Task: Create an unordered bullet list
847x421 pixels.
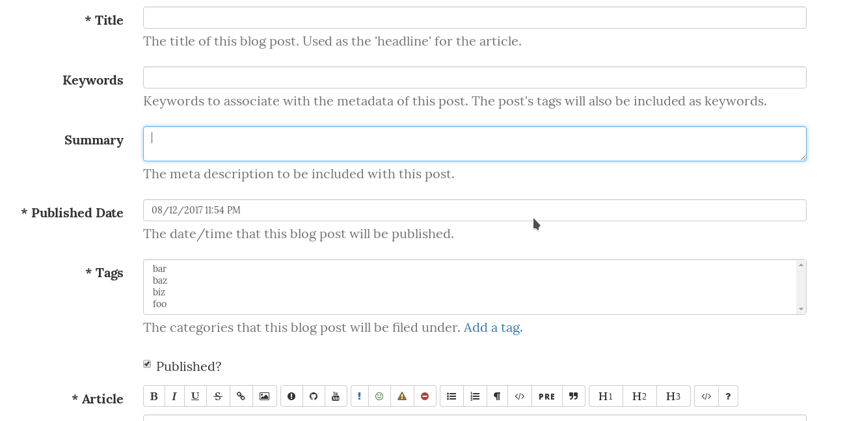Action: click(451, 396)
